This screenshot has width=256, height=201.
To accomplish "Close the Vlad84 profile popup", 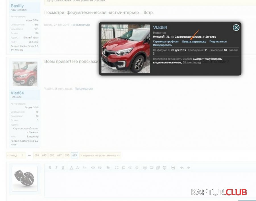I will click(236, 28).
